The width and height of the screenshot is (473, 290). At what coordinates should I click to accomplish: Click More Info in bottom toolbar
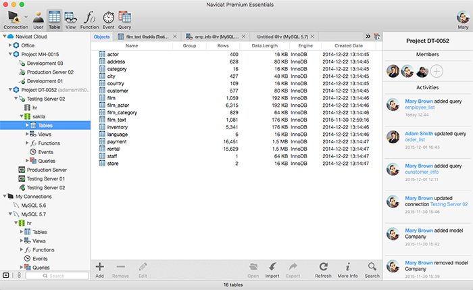(x=347, y=270)
